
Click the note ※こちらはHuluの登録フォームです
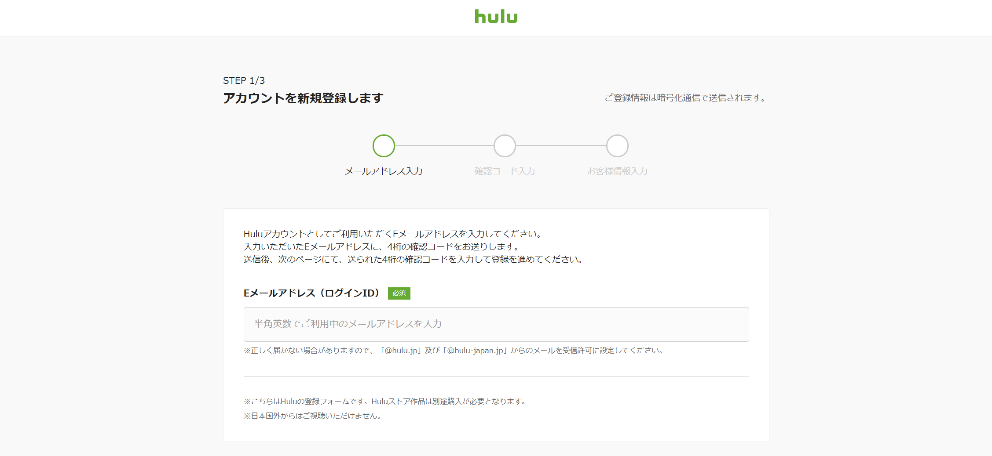point(386,401)
